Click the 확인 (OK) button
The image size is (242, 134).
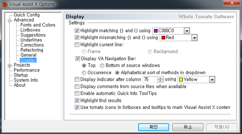click(153, 127)
